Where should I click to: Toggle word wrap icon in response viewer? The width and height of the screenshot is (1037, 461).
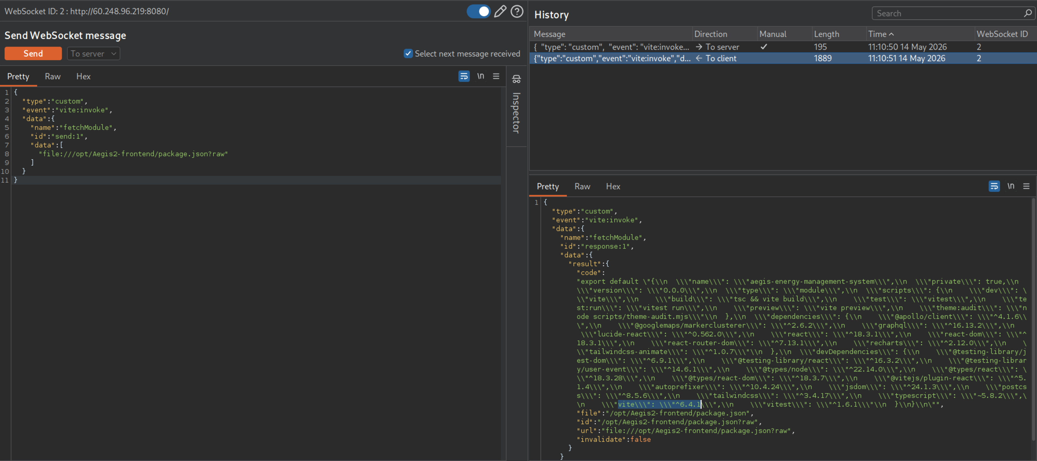[x=994, y=186]
